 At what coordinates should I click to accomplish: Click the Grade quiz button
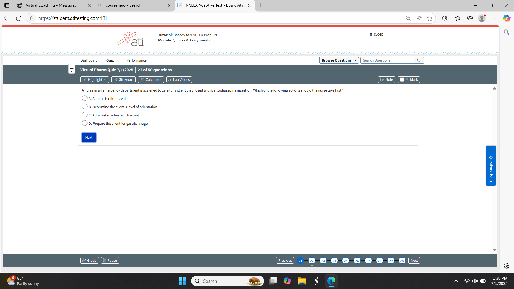[x=89, y=260]
